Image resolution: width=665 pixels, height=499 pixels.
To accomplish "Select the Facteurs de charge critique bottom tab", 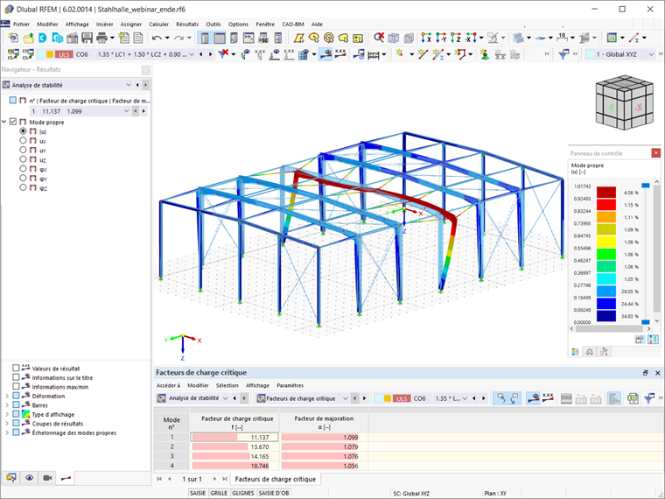I will coord(276,479).
